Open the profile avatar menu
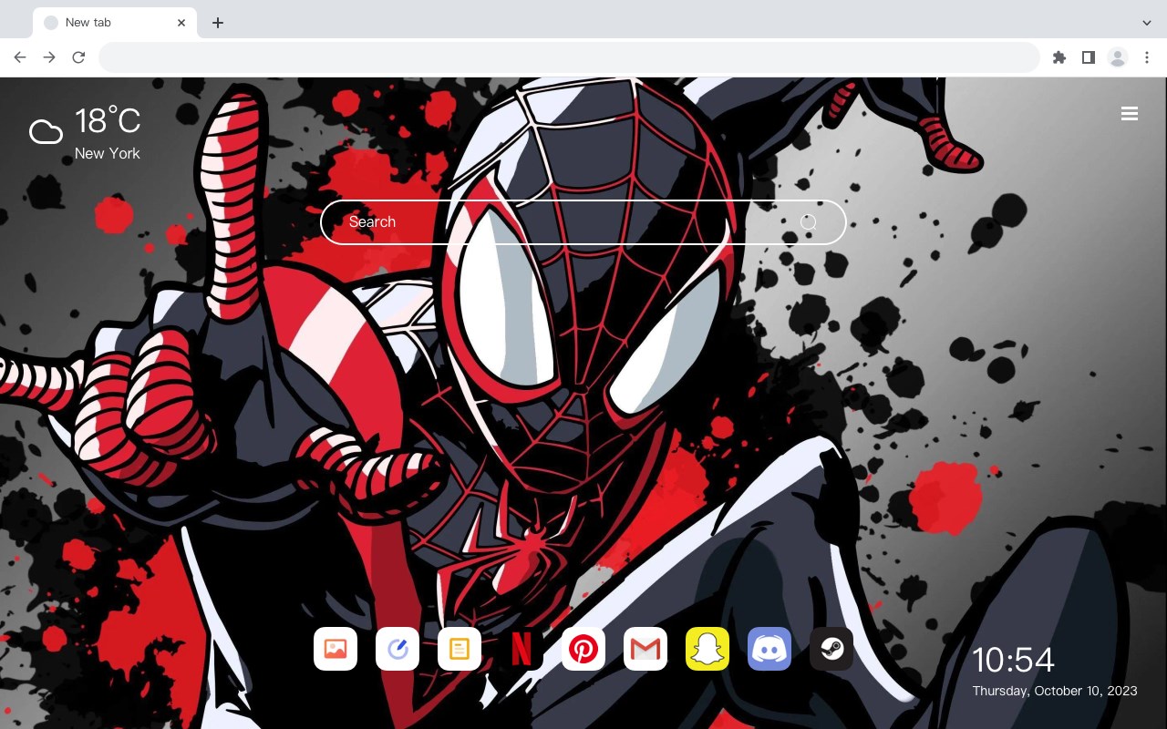The height and width of the screenshot is (729, 1167). tap(1117, 57)
